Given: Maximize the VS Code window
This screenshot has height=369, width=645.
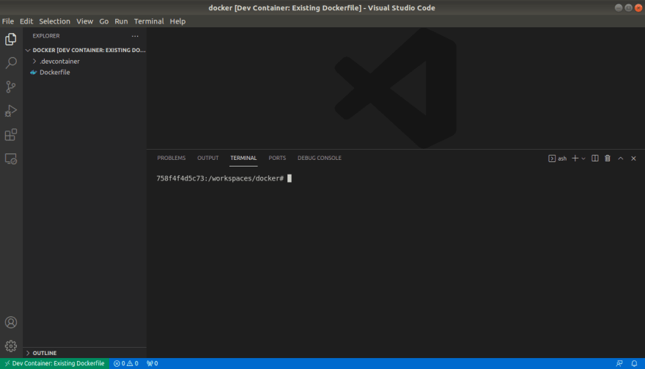Looking at the screenshot, I should [x=629, y=8].
